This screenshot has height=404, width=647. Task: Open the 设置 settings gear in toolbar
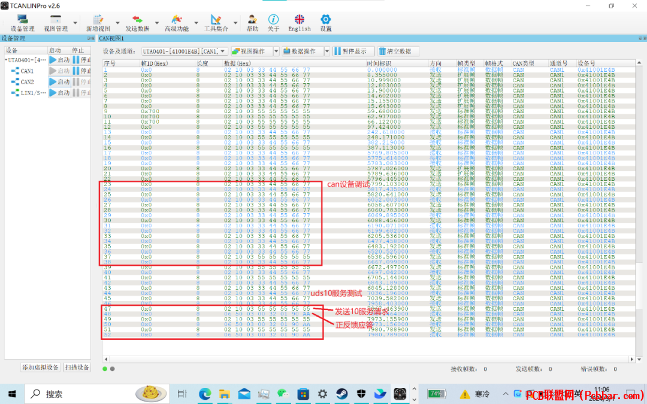pyautogui.click(x=325, y=23)
